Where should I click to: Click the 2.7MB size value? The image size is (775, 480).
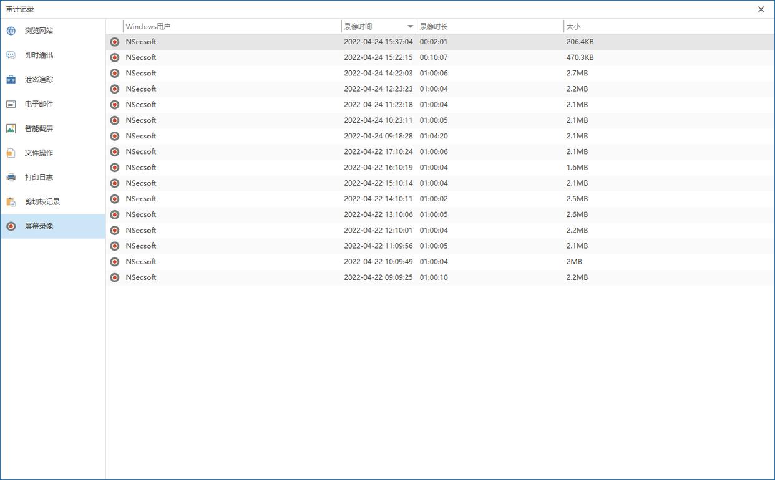point(577,73)
